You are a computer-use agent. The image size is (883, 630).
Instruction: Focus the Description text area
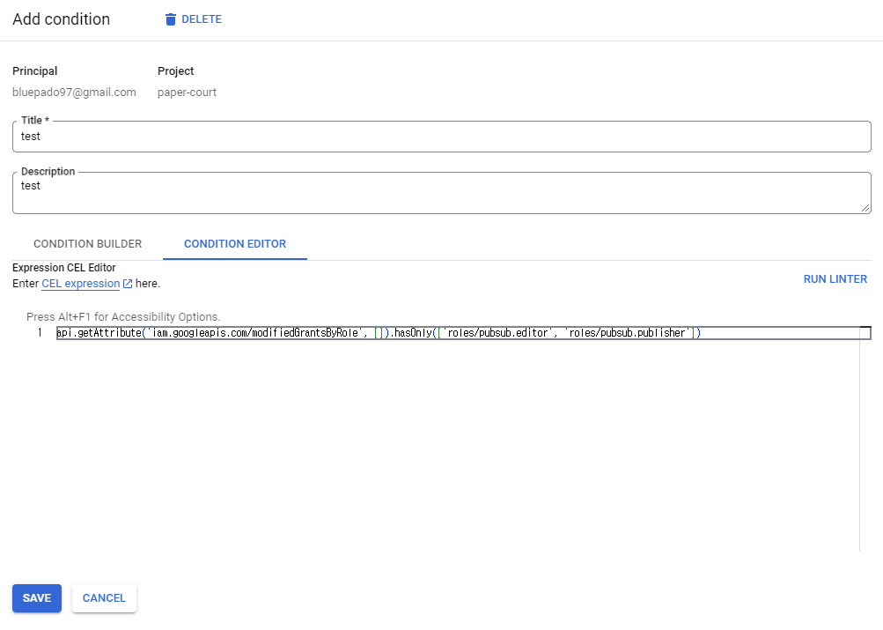tap(442, 193)
